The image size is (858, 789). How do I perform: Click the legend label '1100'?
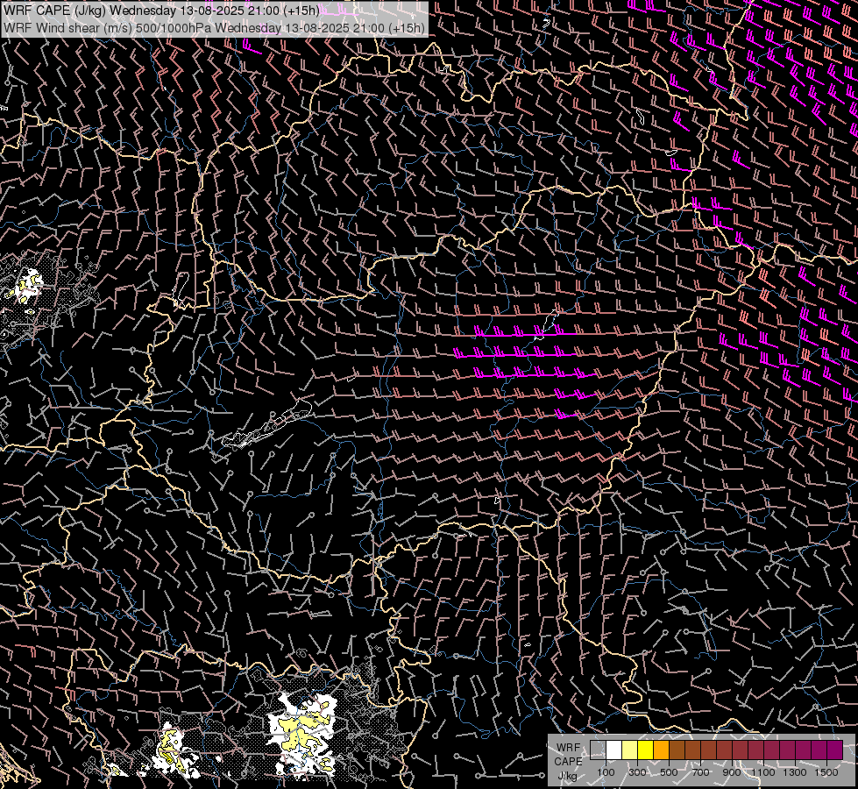[x=762, y=772]
